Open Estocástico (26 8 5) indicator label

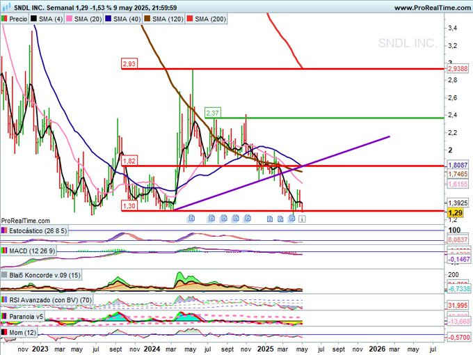[38, 230]
